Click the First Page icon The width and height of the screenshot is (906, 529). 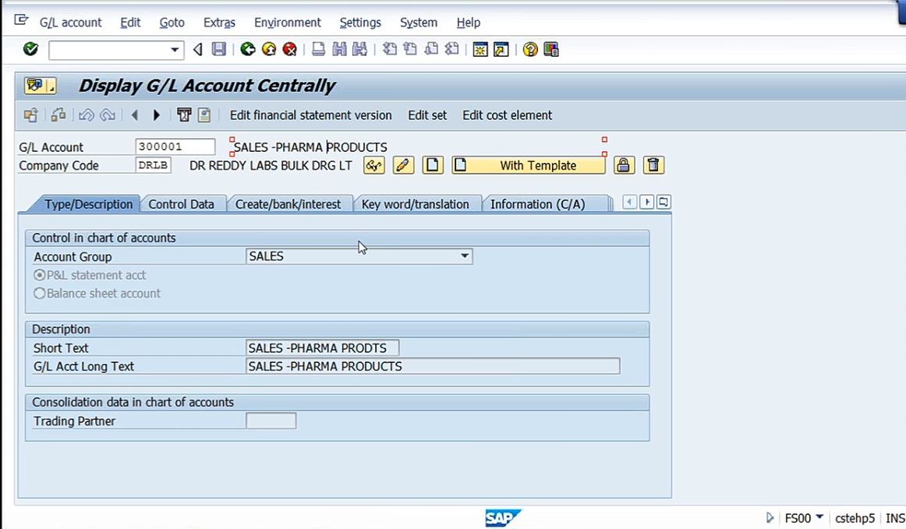point(390,49)
